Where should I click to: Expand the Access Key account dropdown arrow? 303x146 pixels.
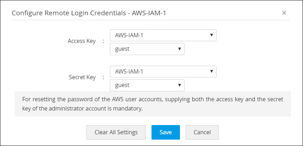[180, 49]
